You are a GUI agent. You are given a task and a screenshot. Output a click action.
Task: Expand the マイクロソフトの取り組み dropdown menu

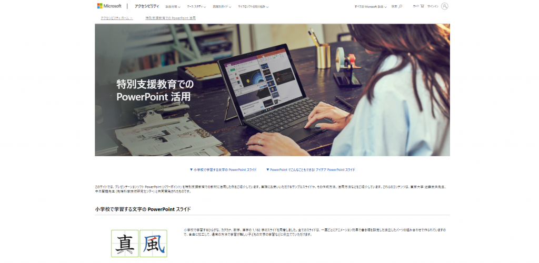253,6
